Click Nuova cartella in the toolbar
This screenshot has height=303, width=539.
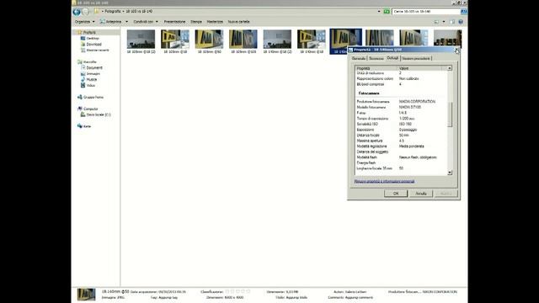coord(239,22)
